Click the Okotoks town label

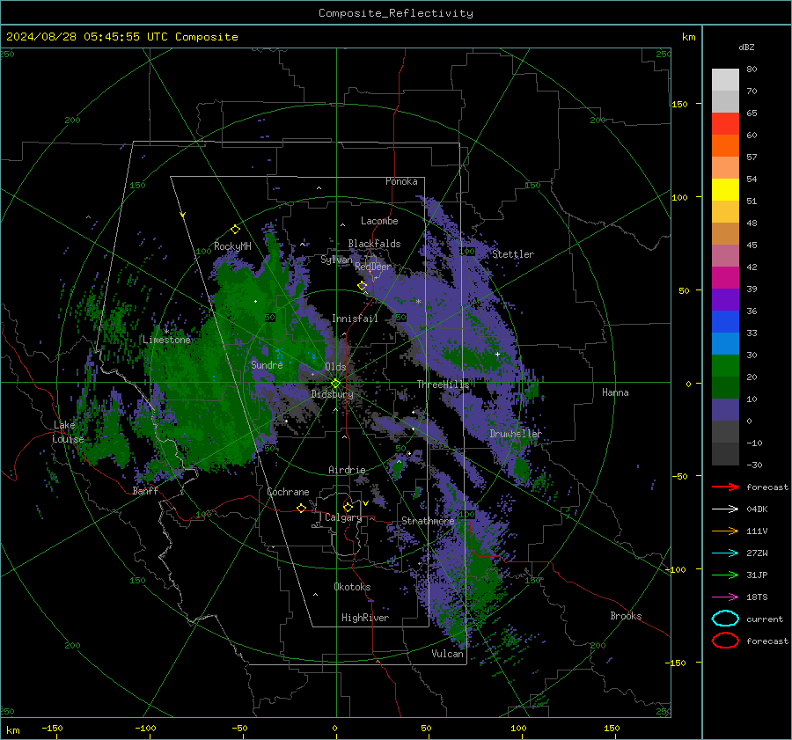[352, 587]
